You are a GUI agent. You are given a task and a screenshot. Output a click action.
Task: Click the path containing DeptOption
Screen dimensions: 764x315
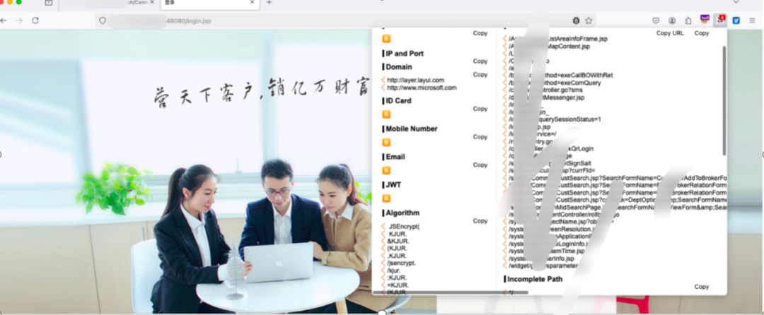(618, 200)
